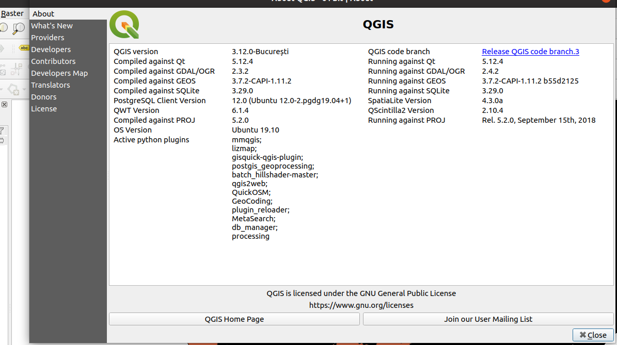The height and width of the screenshot is (345, 617).
Task: Open the Developers list
Action: coord(68,50)
